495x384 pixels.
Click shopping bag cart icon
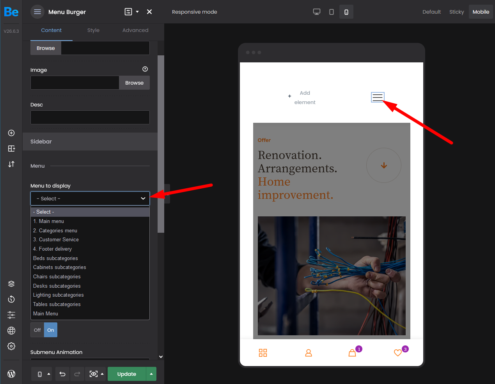click(352, 353)
